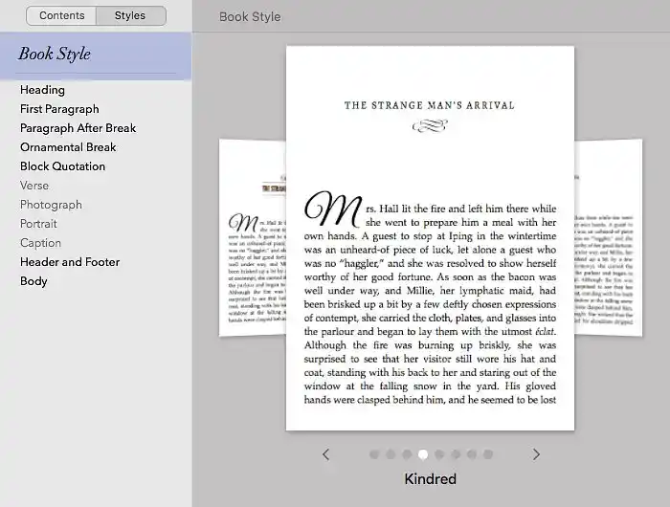Select the Styles tab

[x=130, y=16]
